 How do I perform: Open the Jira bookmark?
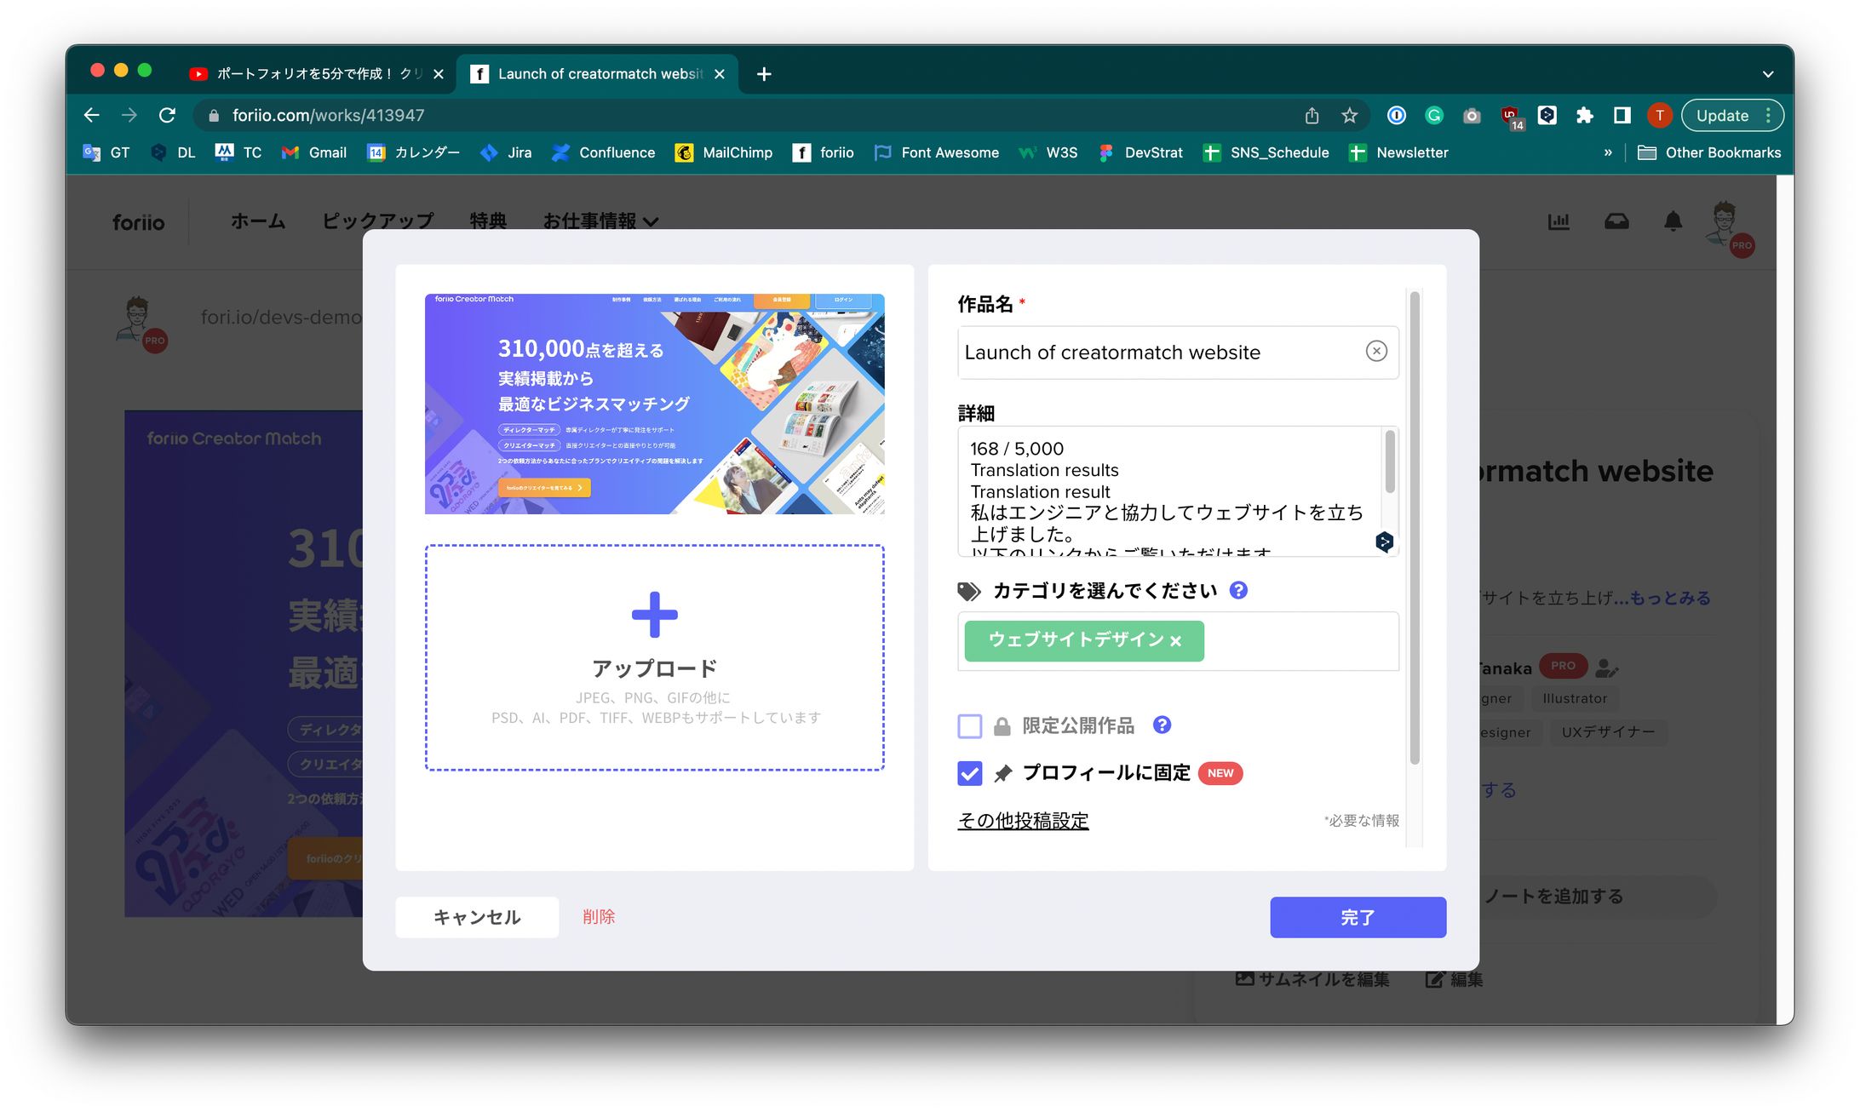(506, 152)
